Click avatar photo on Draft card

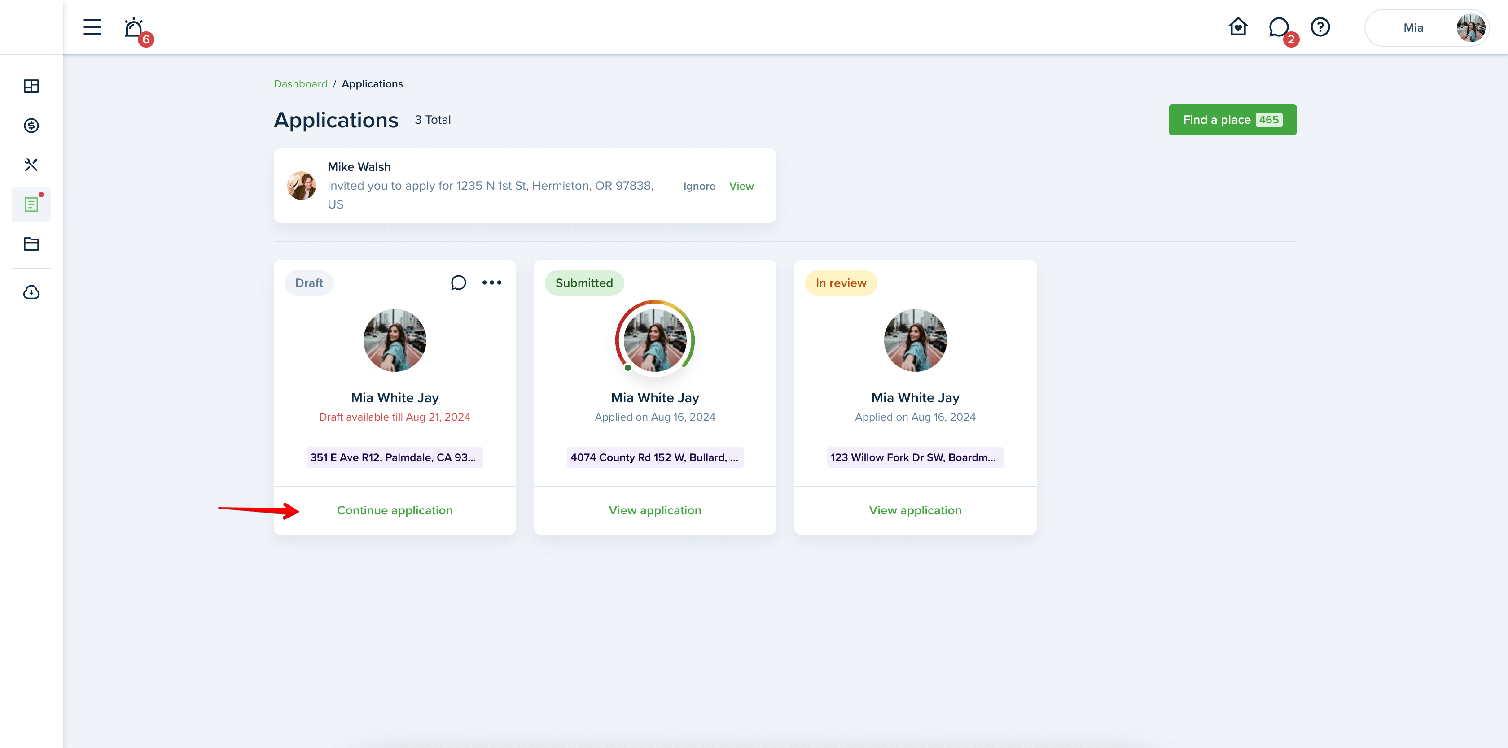coord(395,340)
